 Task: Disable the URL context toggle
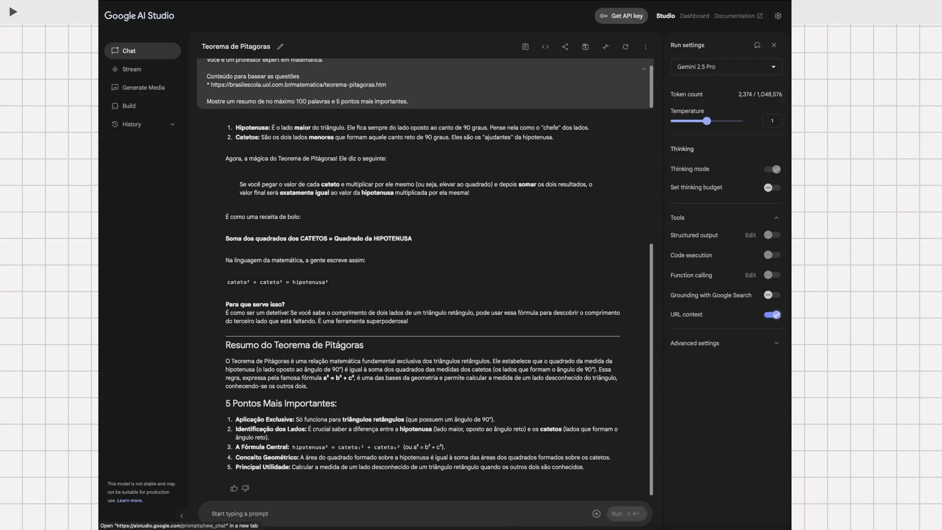[772, 315]
